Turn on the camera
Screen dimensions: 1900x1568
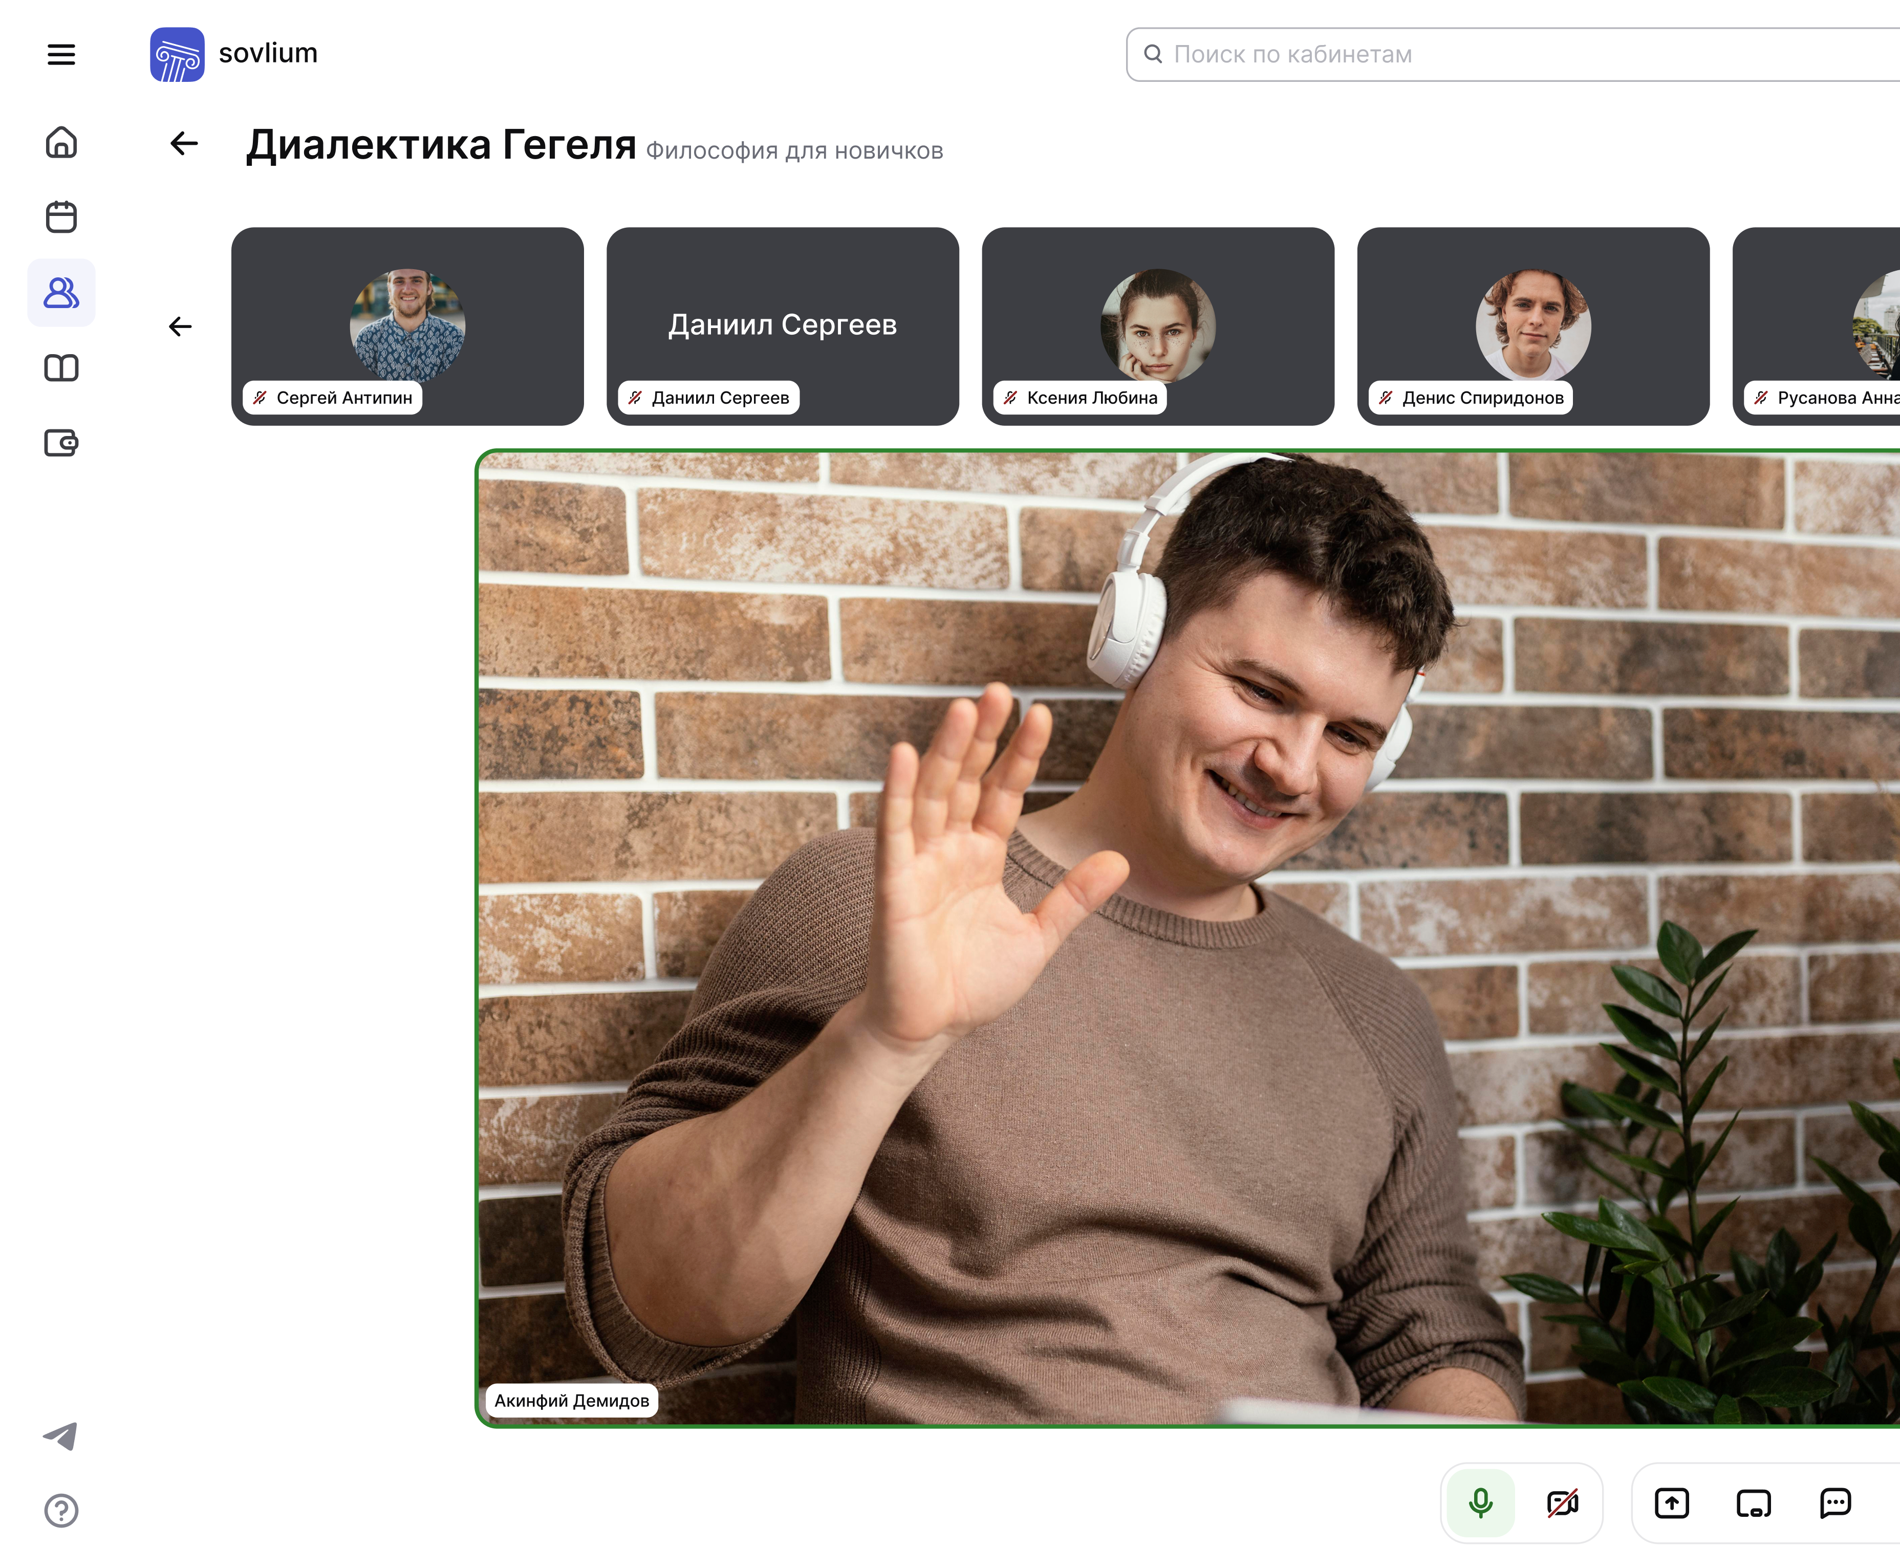(x=1562, y=1503)
